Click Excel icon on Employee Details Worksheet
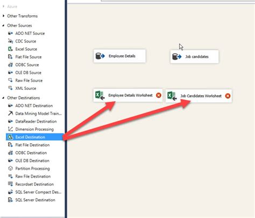The width and height of the screenshot is (255, 218). pyautogui.click(x=100, y=95)
